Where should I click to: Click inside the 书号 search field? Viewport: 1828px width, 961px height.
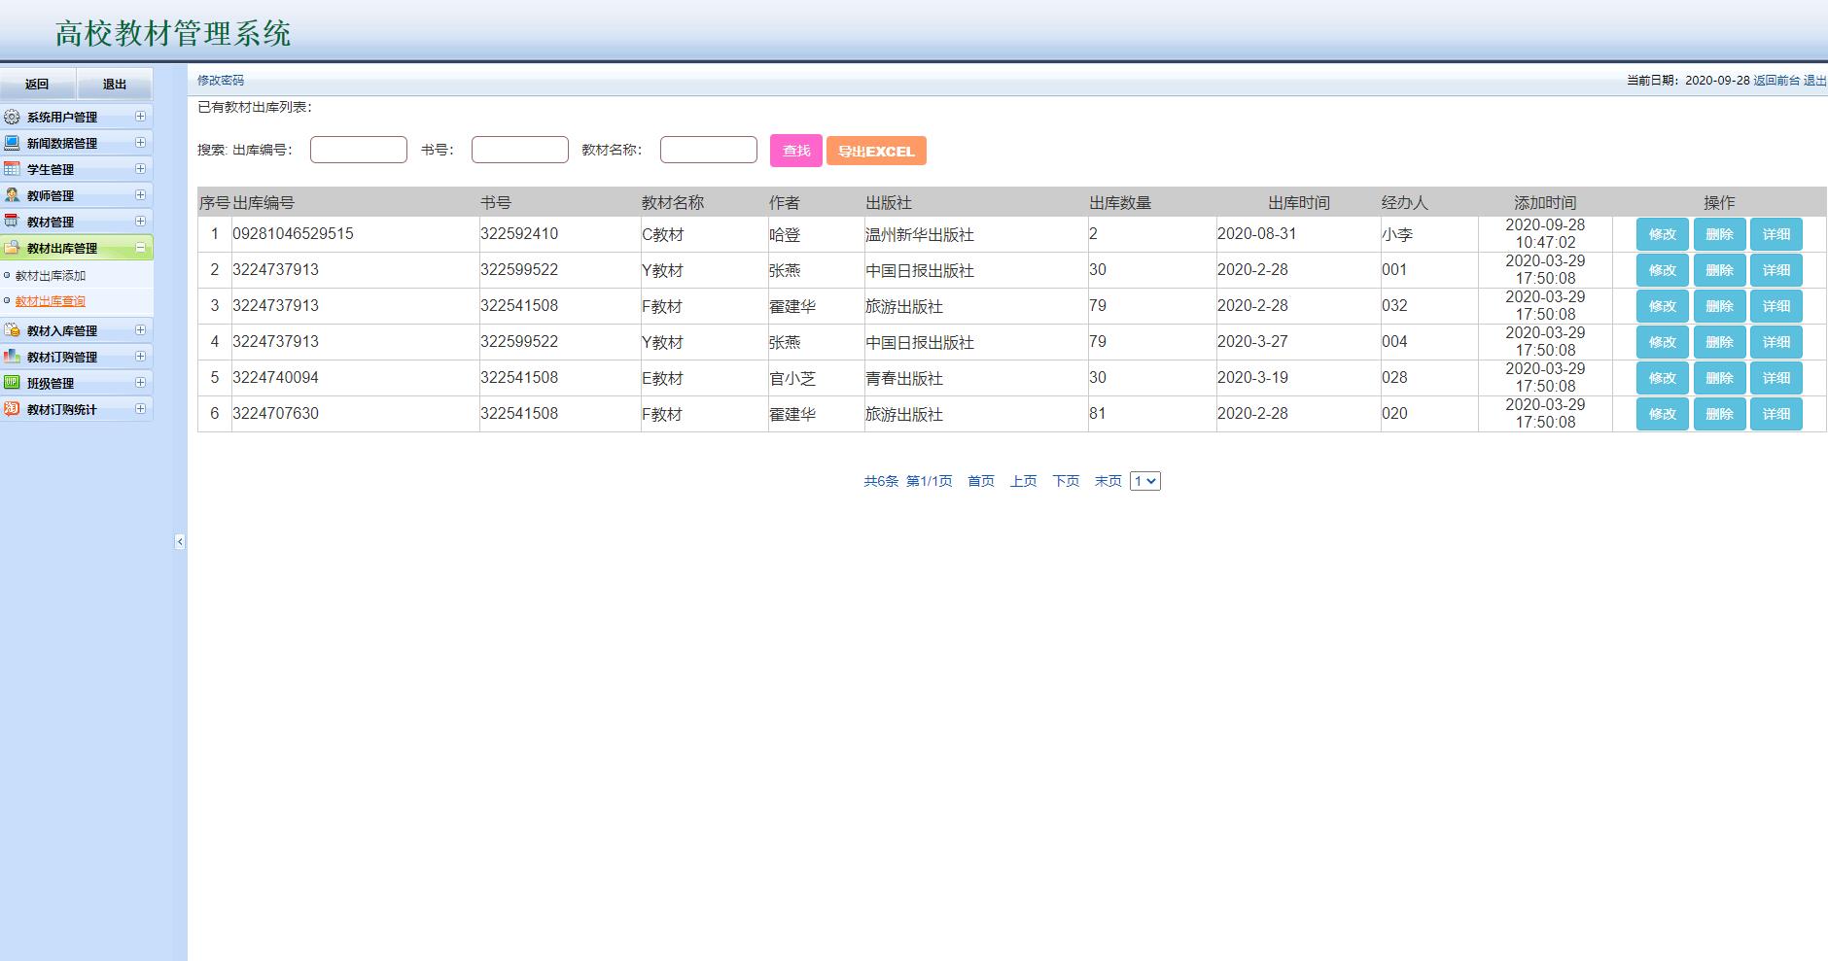coord(519,149)
